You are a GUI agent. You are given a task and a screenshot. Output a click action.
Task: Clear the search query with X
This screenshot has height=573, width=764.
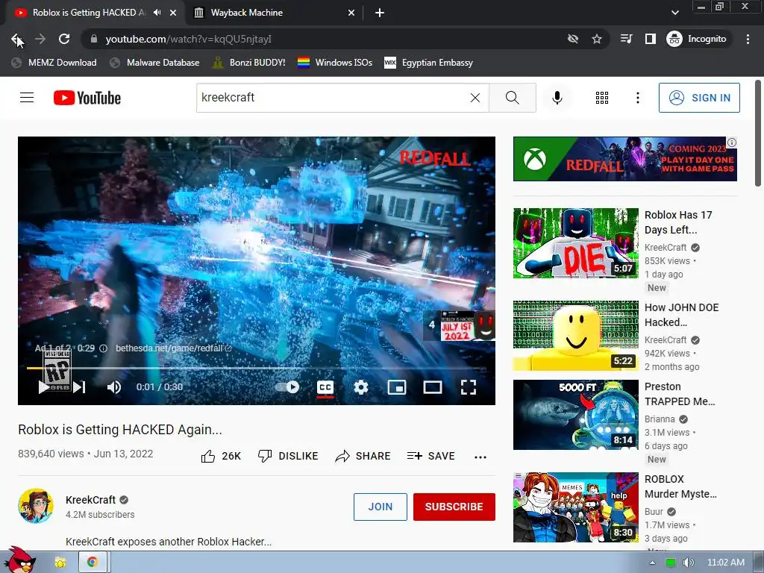coord(475,98)
